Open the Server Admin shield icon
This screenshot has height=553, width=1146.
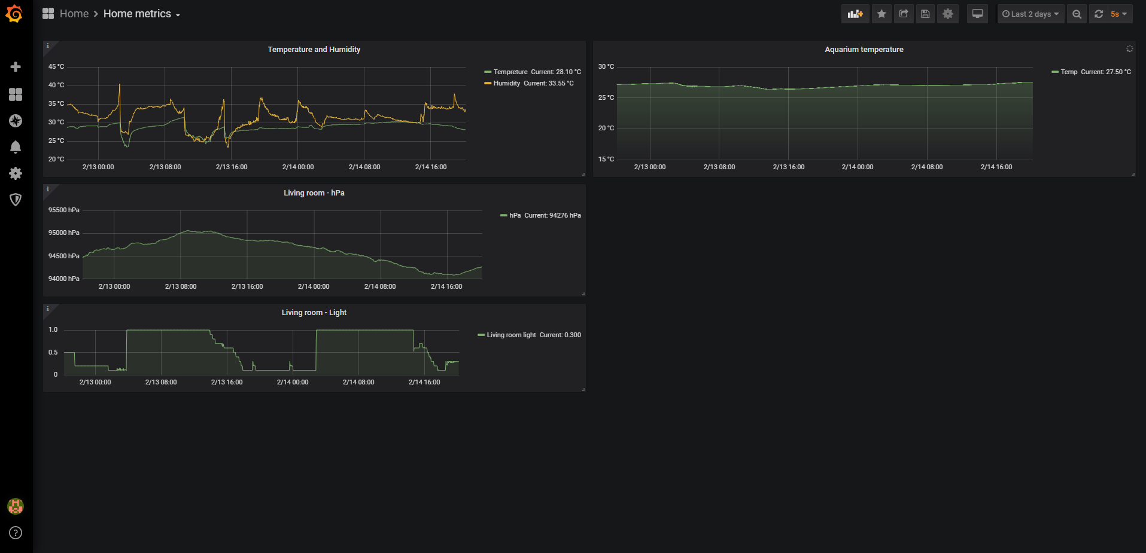pyautogui.click(x=16, y=200)
